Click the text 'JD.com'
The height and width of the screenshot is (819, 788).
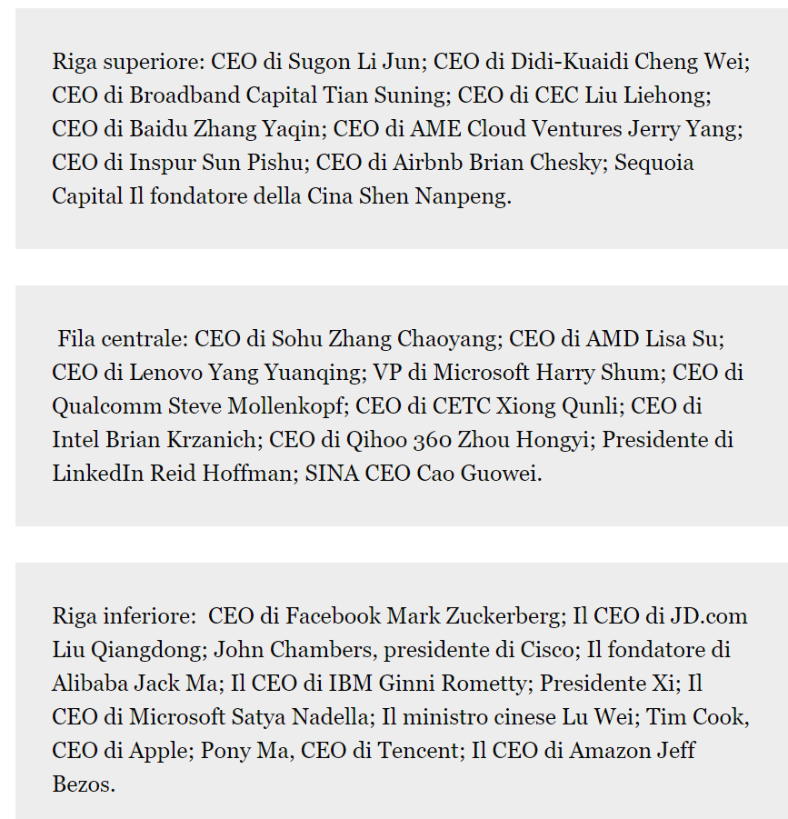point(709,616)
